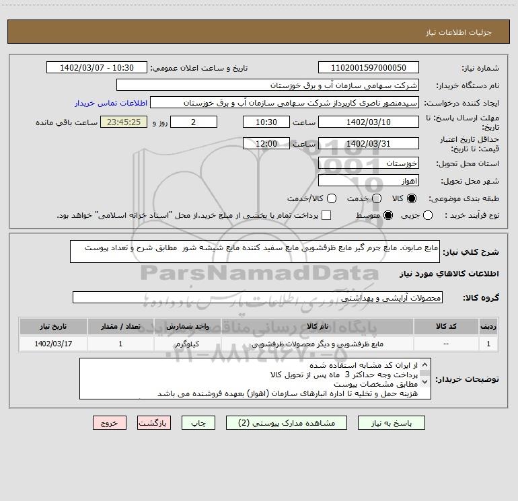This screenshot has height=501, width=518.
Task: Open مشاهده مدارک پیوستی (2) attachments
Action: (287, 423)
